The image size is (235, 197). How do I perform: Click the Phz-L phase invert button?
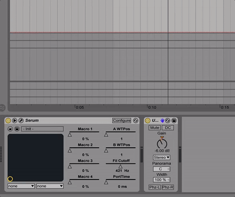(154, 187)
